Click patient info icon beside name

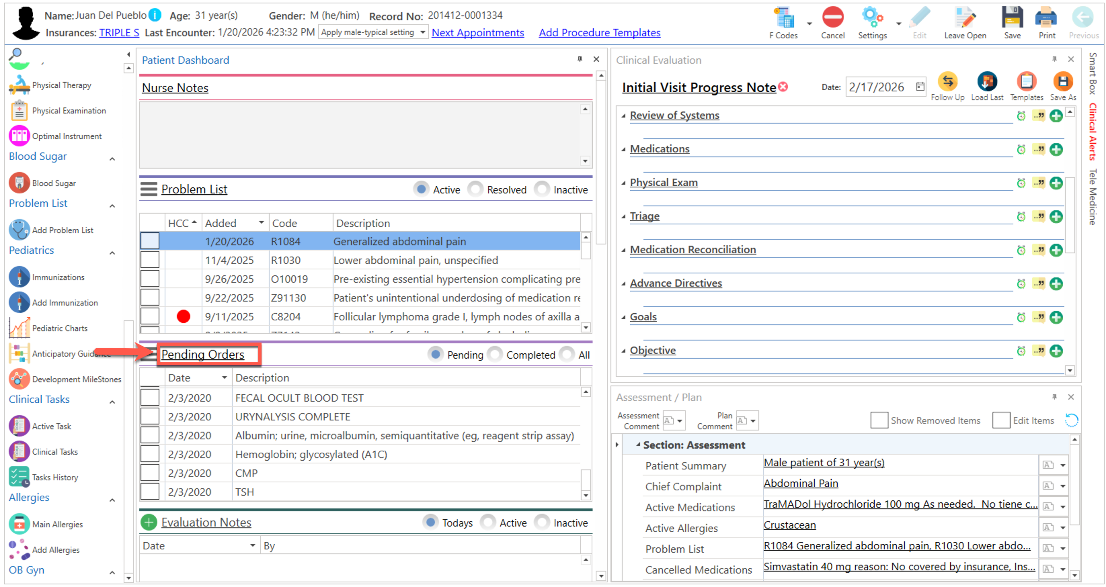155,15
